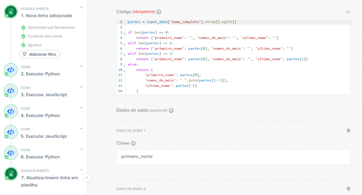Click the code icon for step 3 Executar JavaScript
Viewport: 362px width, 195px height.
click(11, 91)
